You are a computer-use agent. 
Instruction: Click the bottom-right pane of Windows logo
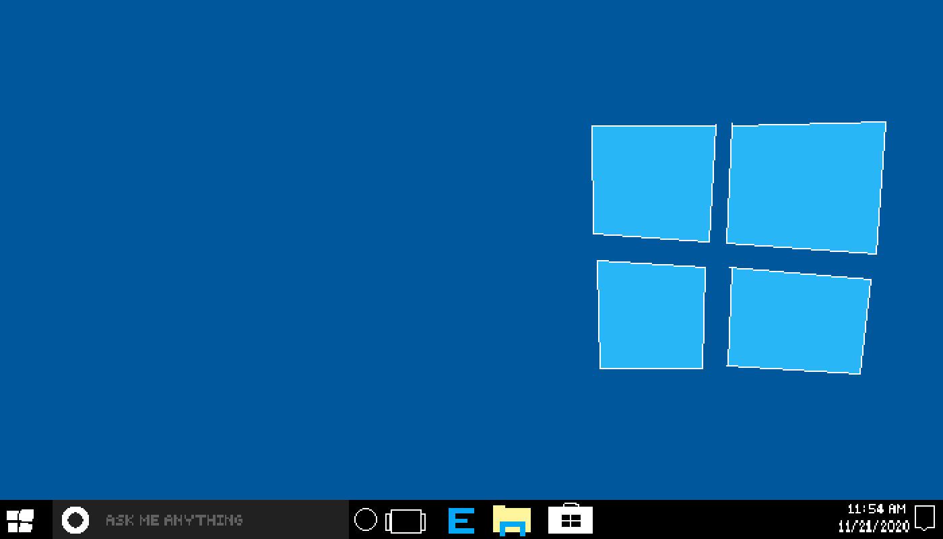click(x=798, y=321)
